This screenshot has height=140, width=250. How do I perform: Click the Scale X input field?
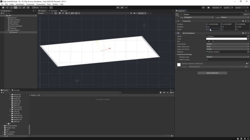(x=214, y=30)
